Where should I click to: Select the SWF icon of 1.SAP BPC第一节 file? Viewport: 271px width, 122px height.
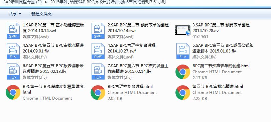click(13, 31)
